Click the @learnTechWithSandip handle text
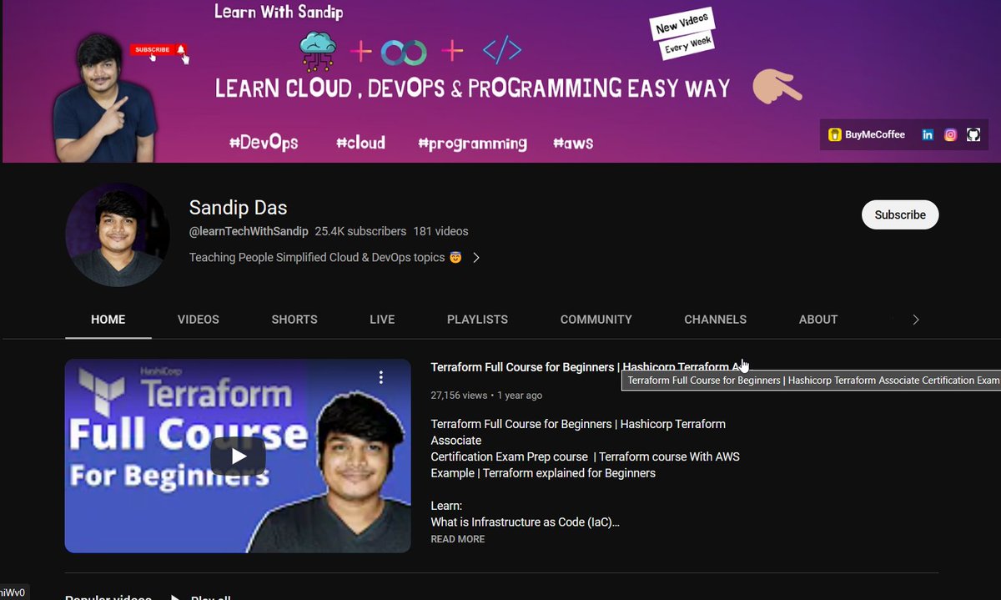 (249, 231)
